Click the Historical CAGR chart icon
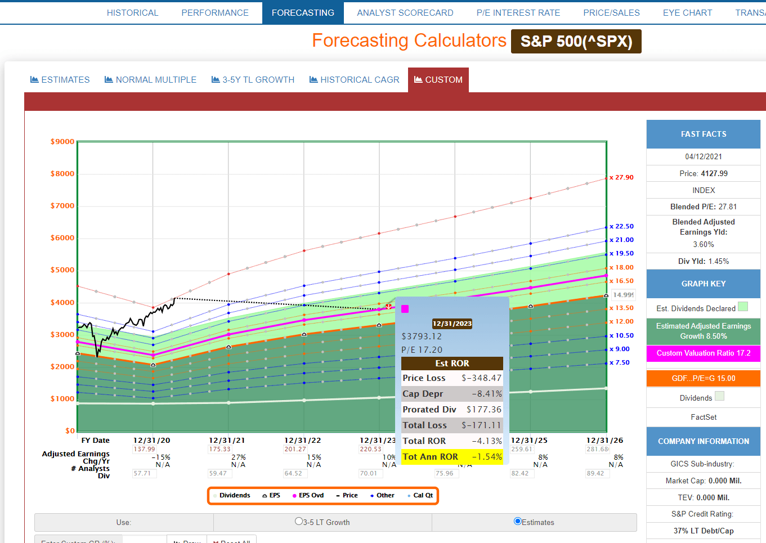The image size is (766, 543). click(313, 80)
